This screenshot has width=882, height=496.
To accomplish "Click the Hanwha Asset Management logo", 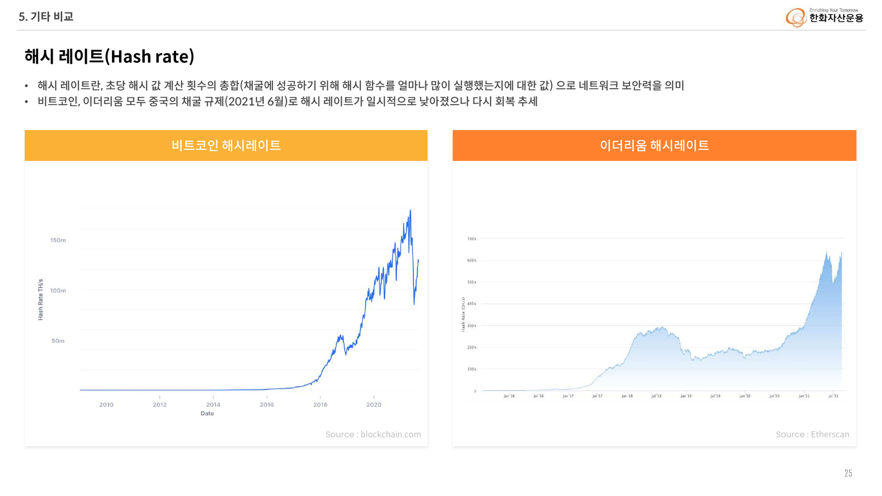I will coord(824,17).
